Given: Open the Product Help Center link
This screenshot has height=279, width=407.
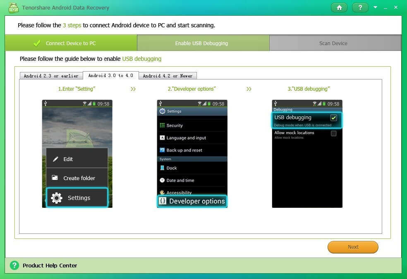Looking at the screenshot, I should point(50,265).
